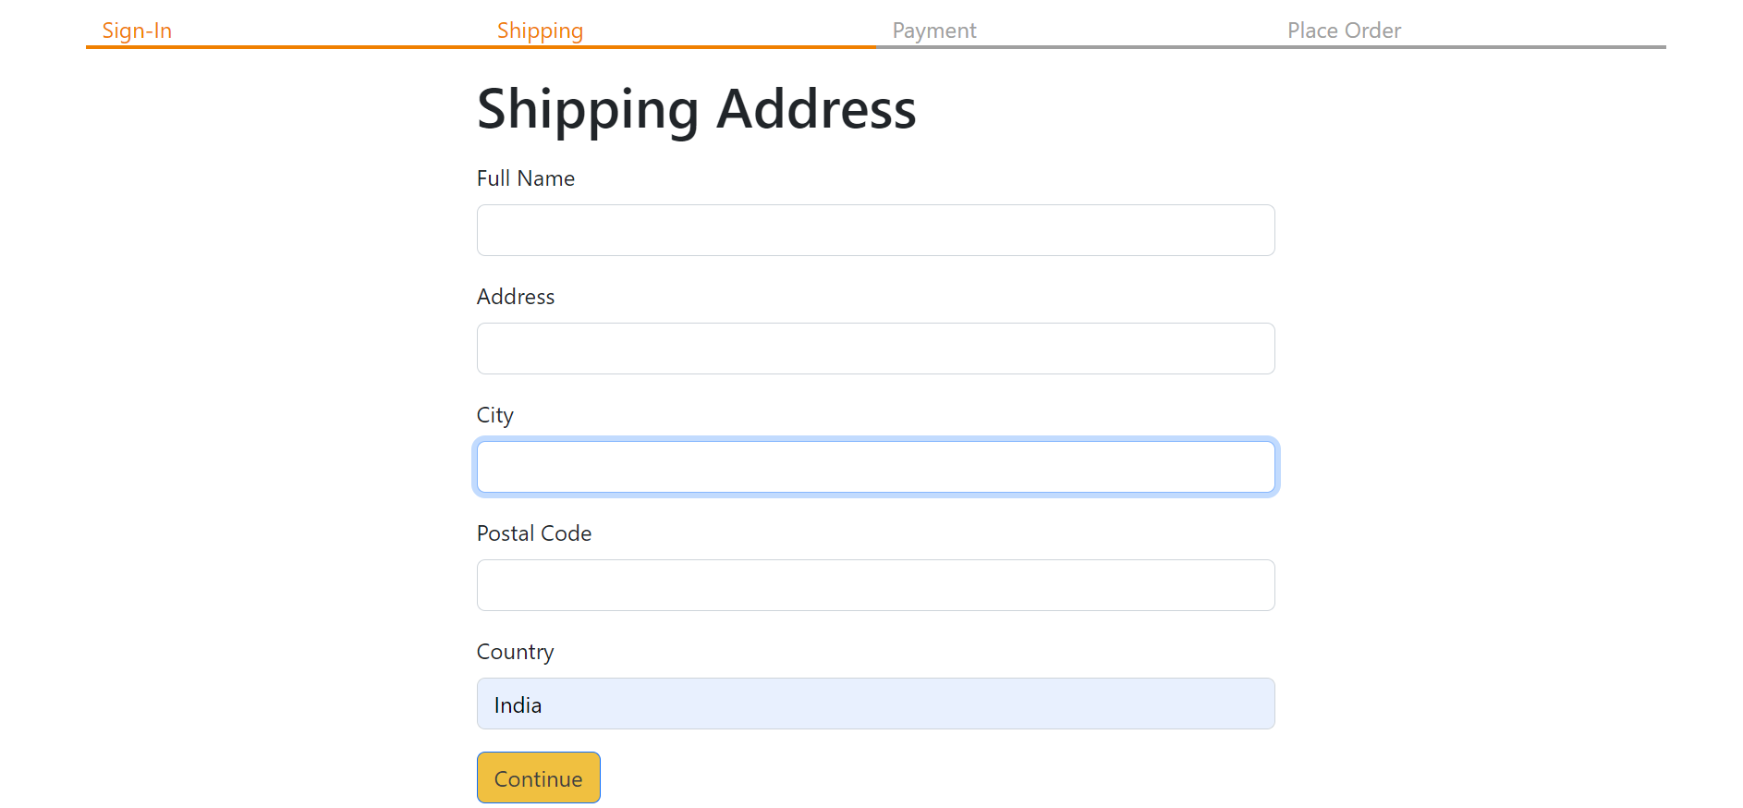This screenshot has width=1743, height=808.
Task: Click inside the Full Name input field
Action: 875,229
